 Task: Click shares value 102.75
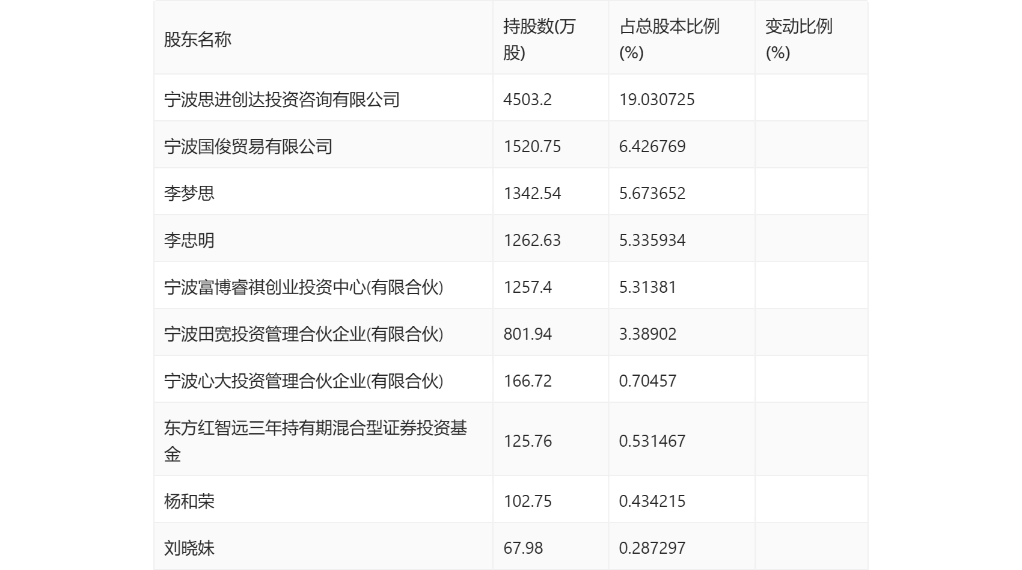click(527, 501)
